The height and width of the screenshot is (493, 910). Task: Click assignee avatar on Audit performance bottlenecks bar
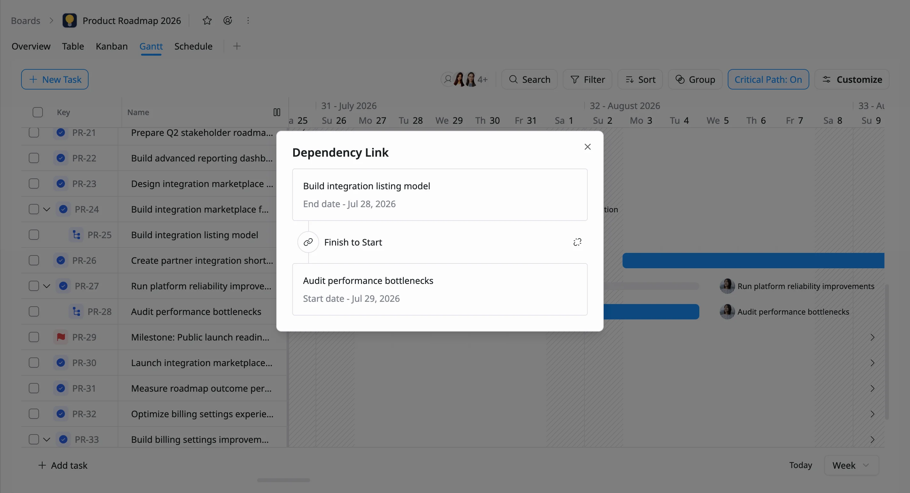727,311
